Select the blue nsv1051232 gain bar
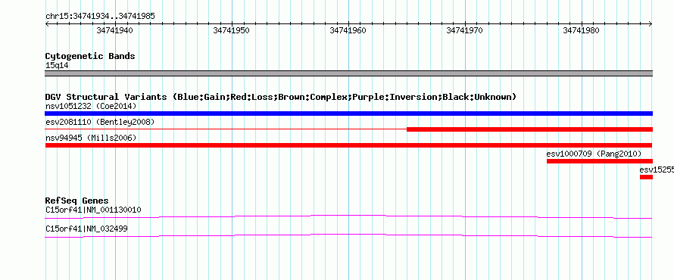The width and height of the screenshot is (674, 280). pyautogui.click(x=348, y=114)
